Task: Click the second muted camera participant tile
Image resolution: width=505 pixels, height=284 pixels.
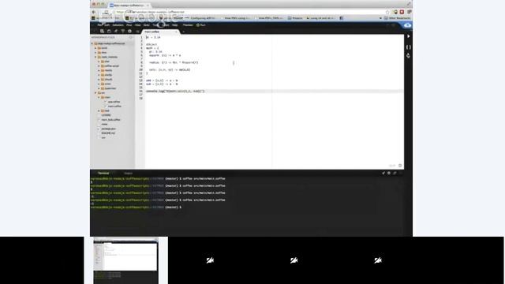Action: (x=294, y=260)
